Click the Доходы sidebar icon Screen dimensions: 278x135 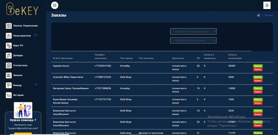pyautogui.click(x=9, y=55)
